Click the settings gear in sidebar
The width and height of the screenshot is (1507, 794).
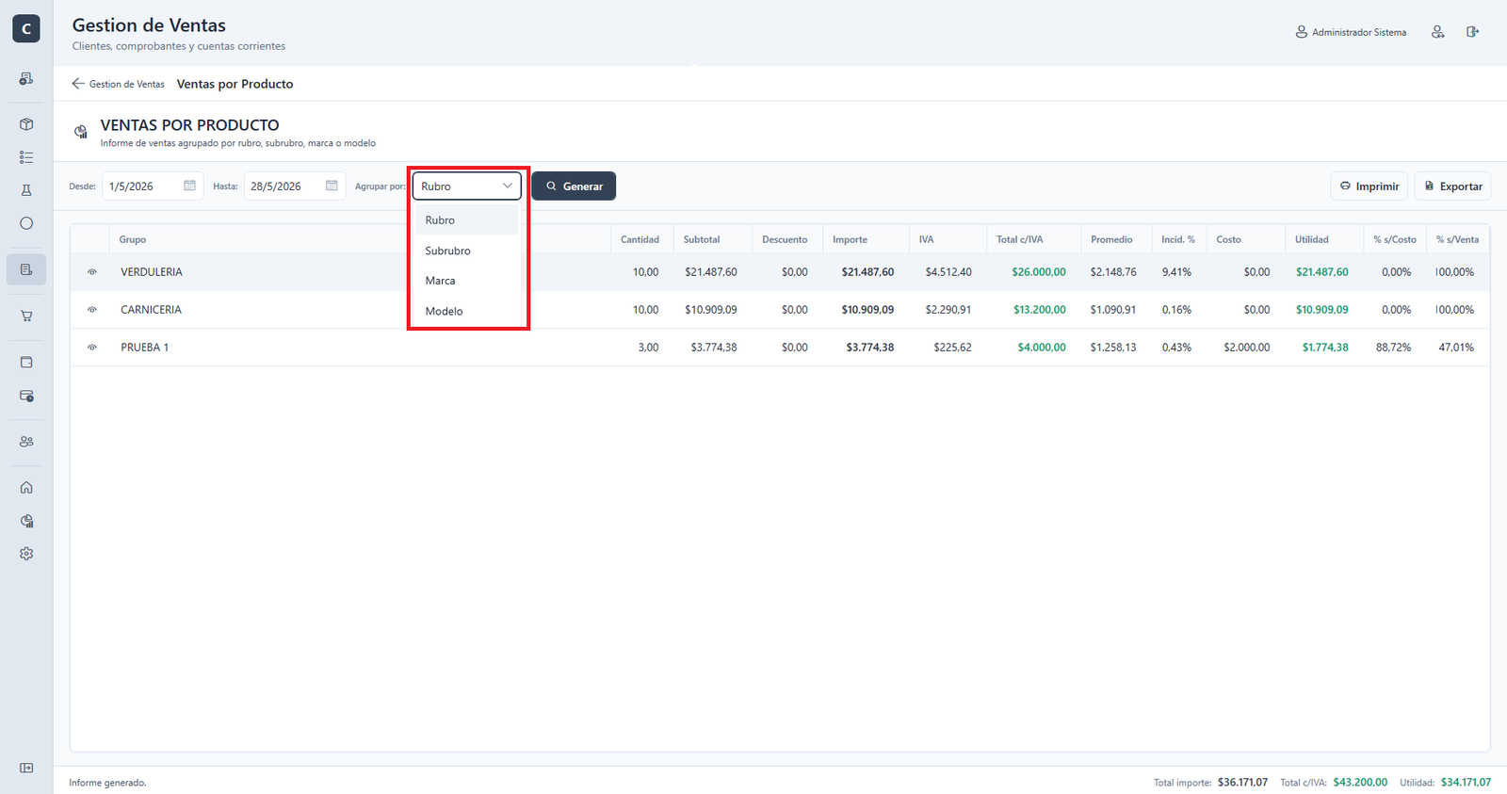(26, 554)
